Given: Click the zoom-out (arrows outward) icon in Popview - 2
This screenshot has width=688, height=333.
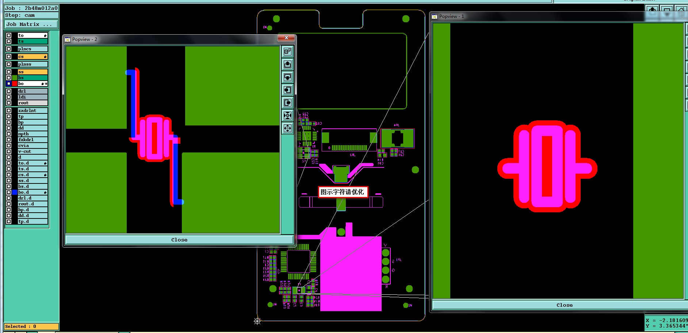Looking at the screenshot, I should click(x=288, y=128).
